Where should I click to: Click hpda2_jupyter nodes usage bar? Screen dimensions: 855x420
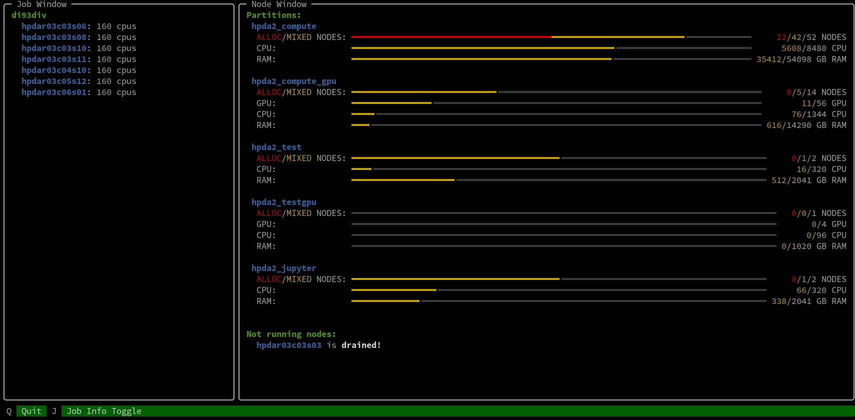(x=559, y=279)
